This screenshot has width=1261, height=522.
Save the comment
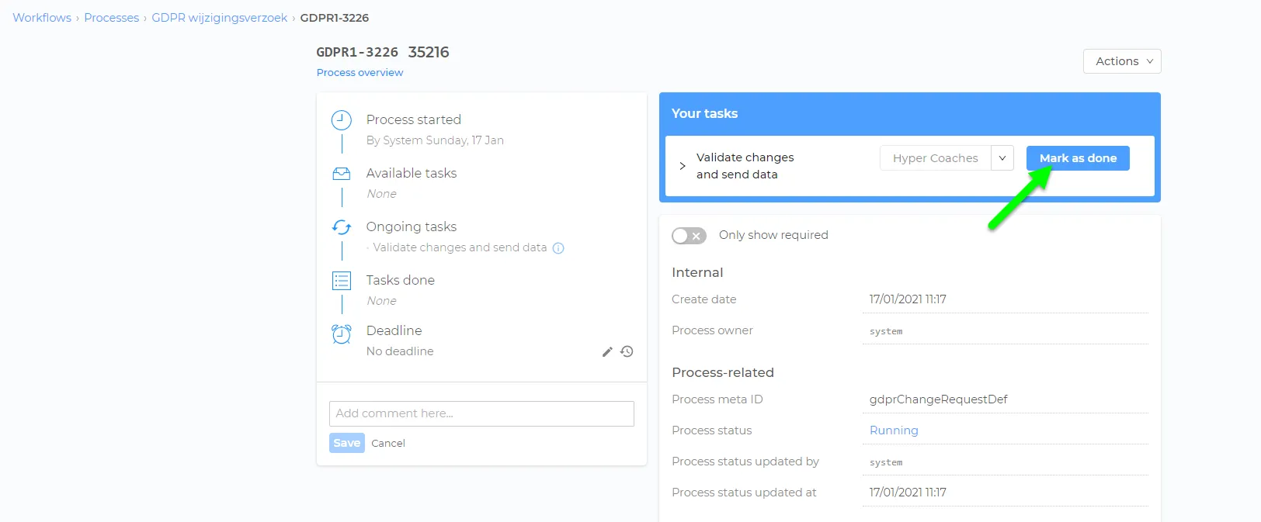[347, 443]
